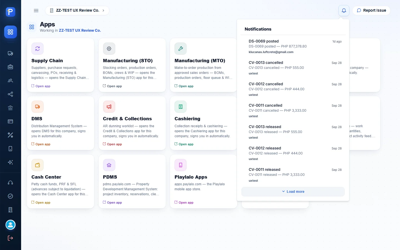Image resolution: width=400 pixels, height=250 pixels.
Task: Click the Apps grid icon in sidebar
Action: pos(11,32)
